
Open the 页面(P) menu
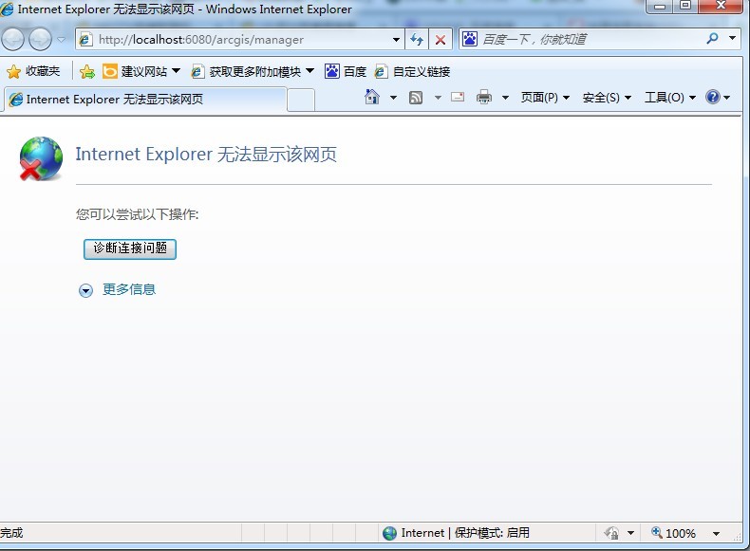[545, 98]
